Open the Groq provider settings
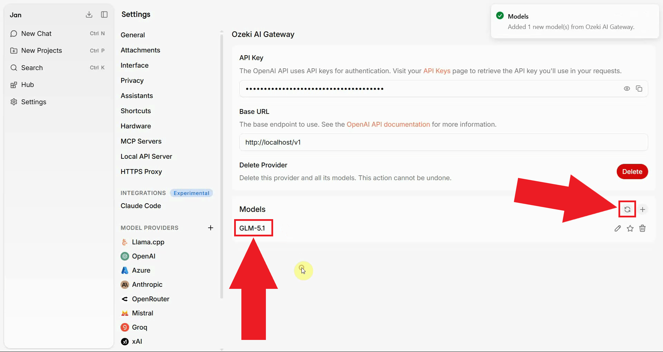The width and height of the screenshot is (663, 352). (x=140, y=327)
